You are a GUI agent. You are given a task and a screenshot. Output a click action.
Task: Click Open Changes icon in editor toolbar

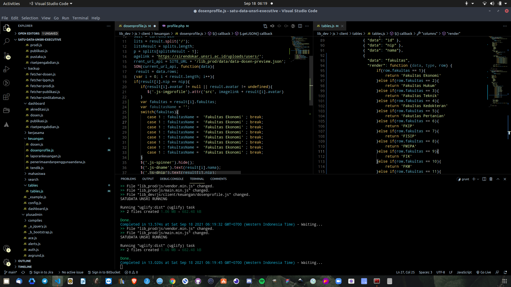click(x=265, y=26)
